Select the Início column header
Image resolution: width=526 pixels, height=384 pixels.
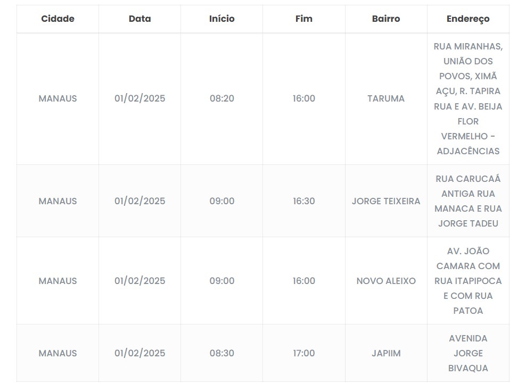[x=221, y=19]
